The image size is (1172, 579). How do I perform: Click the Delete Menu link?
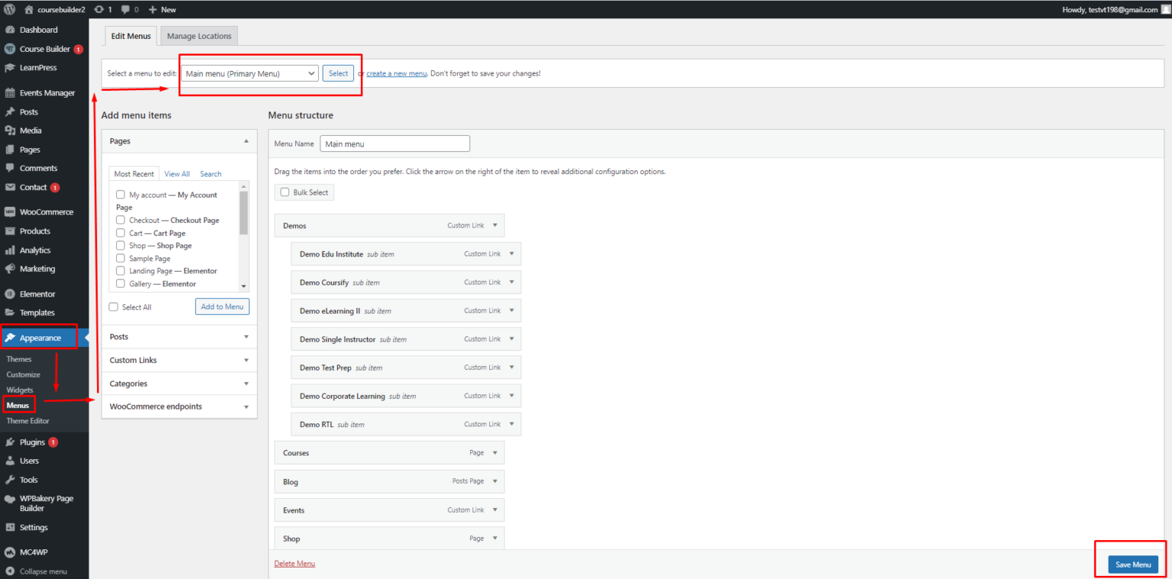tap(295, 564)
